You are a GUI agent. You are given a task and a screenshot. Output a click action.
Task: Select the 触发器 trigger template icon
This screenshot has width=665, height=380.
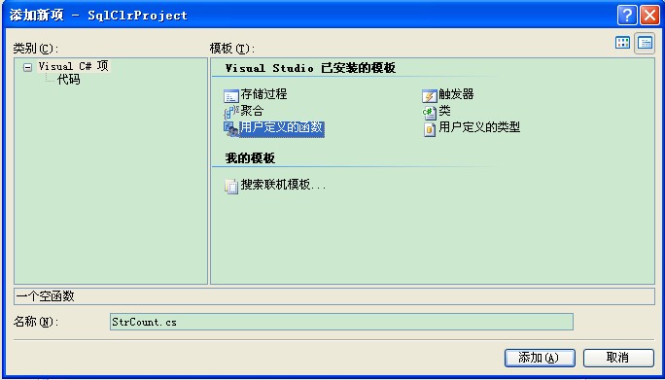(430, 96)
